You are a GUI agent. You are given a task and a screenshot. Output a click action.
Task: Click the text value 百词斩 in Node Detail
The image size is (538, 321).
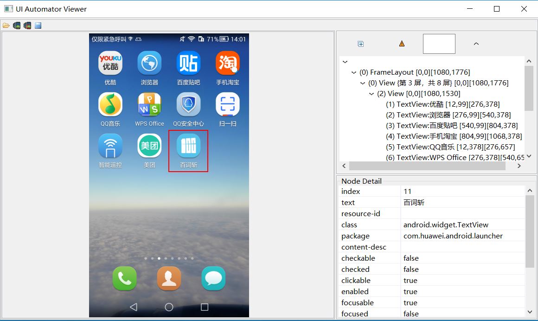(x=414, y=203)
